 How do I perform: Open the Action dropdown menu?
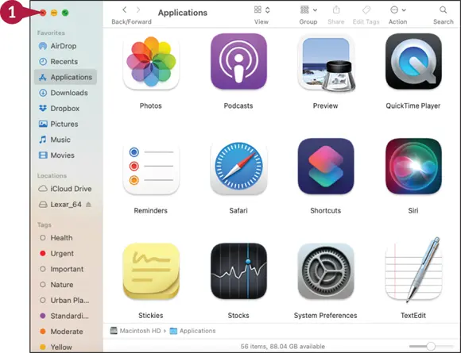(x=397, y=10)
